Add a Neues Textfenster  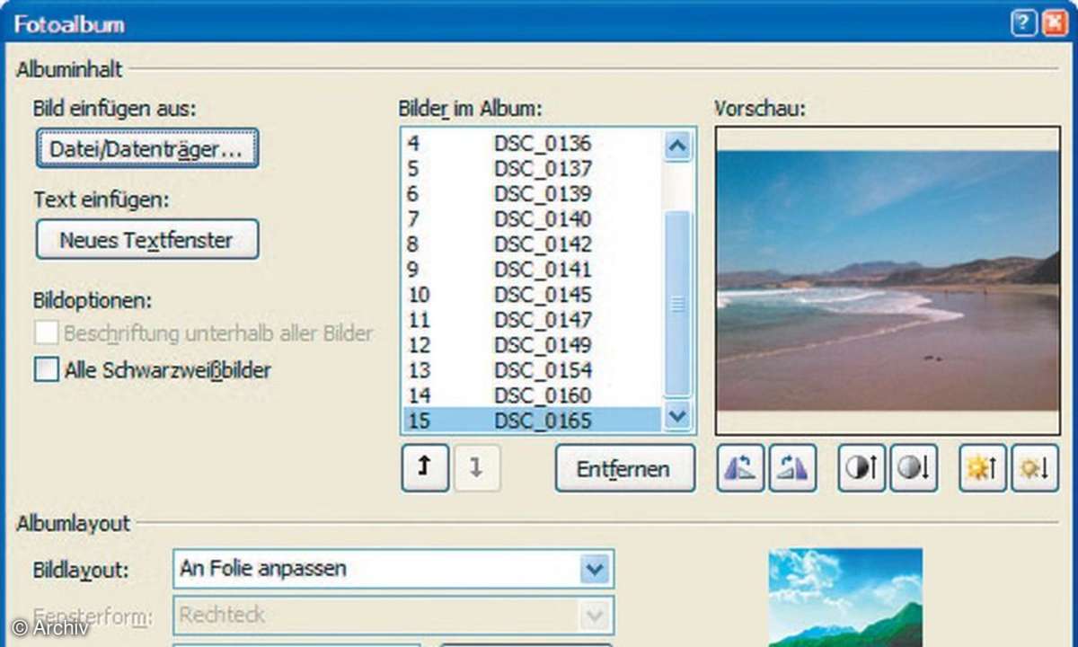147,239
